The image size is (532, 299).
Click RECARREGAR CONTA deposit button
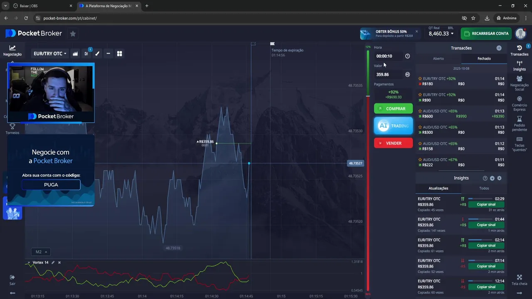(486, 34)
